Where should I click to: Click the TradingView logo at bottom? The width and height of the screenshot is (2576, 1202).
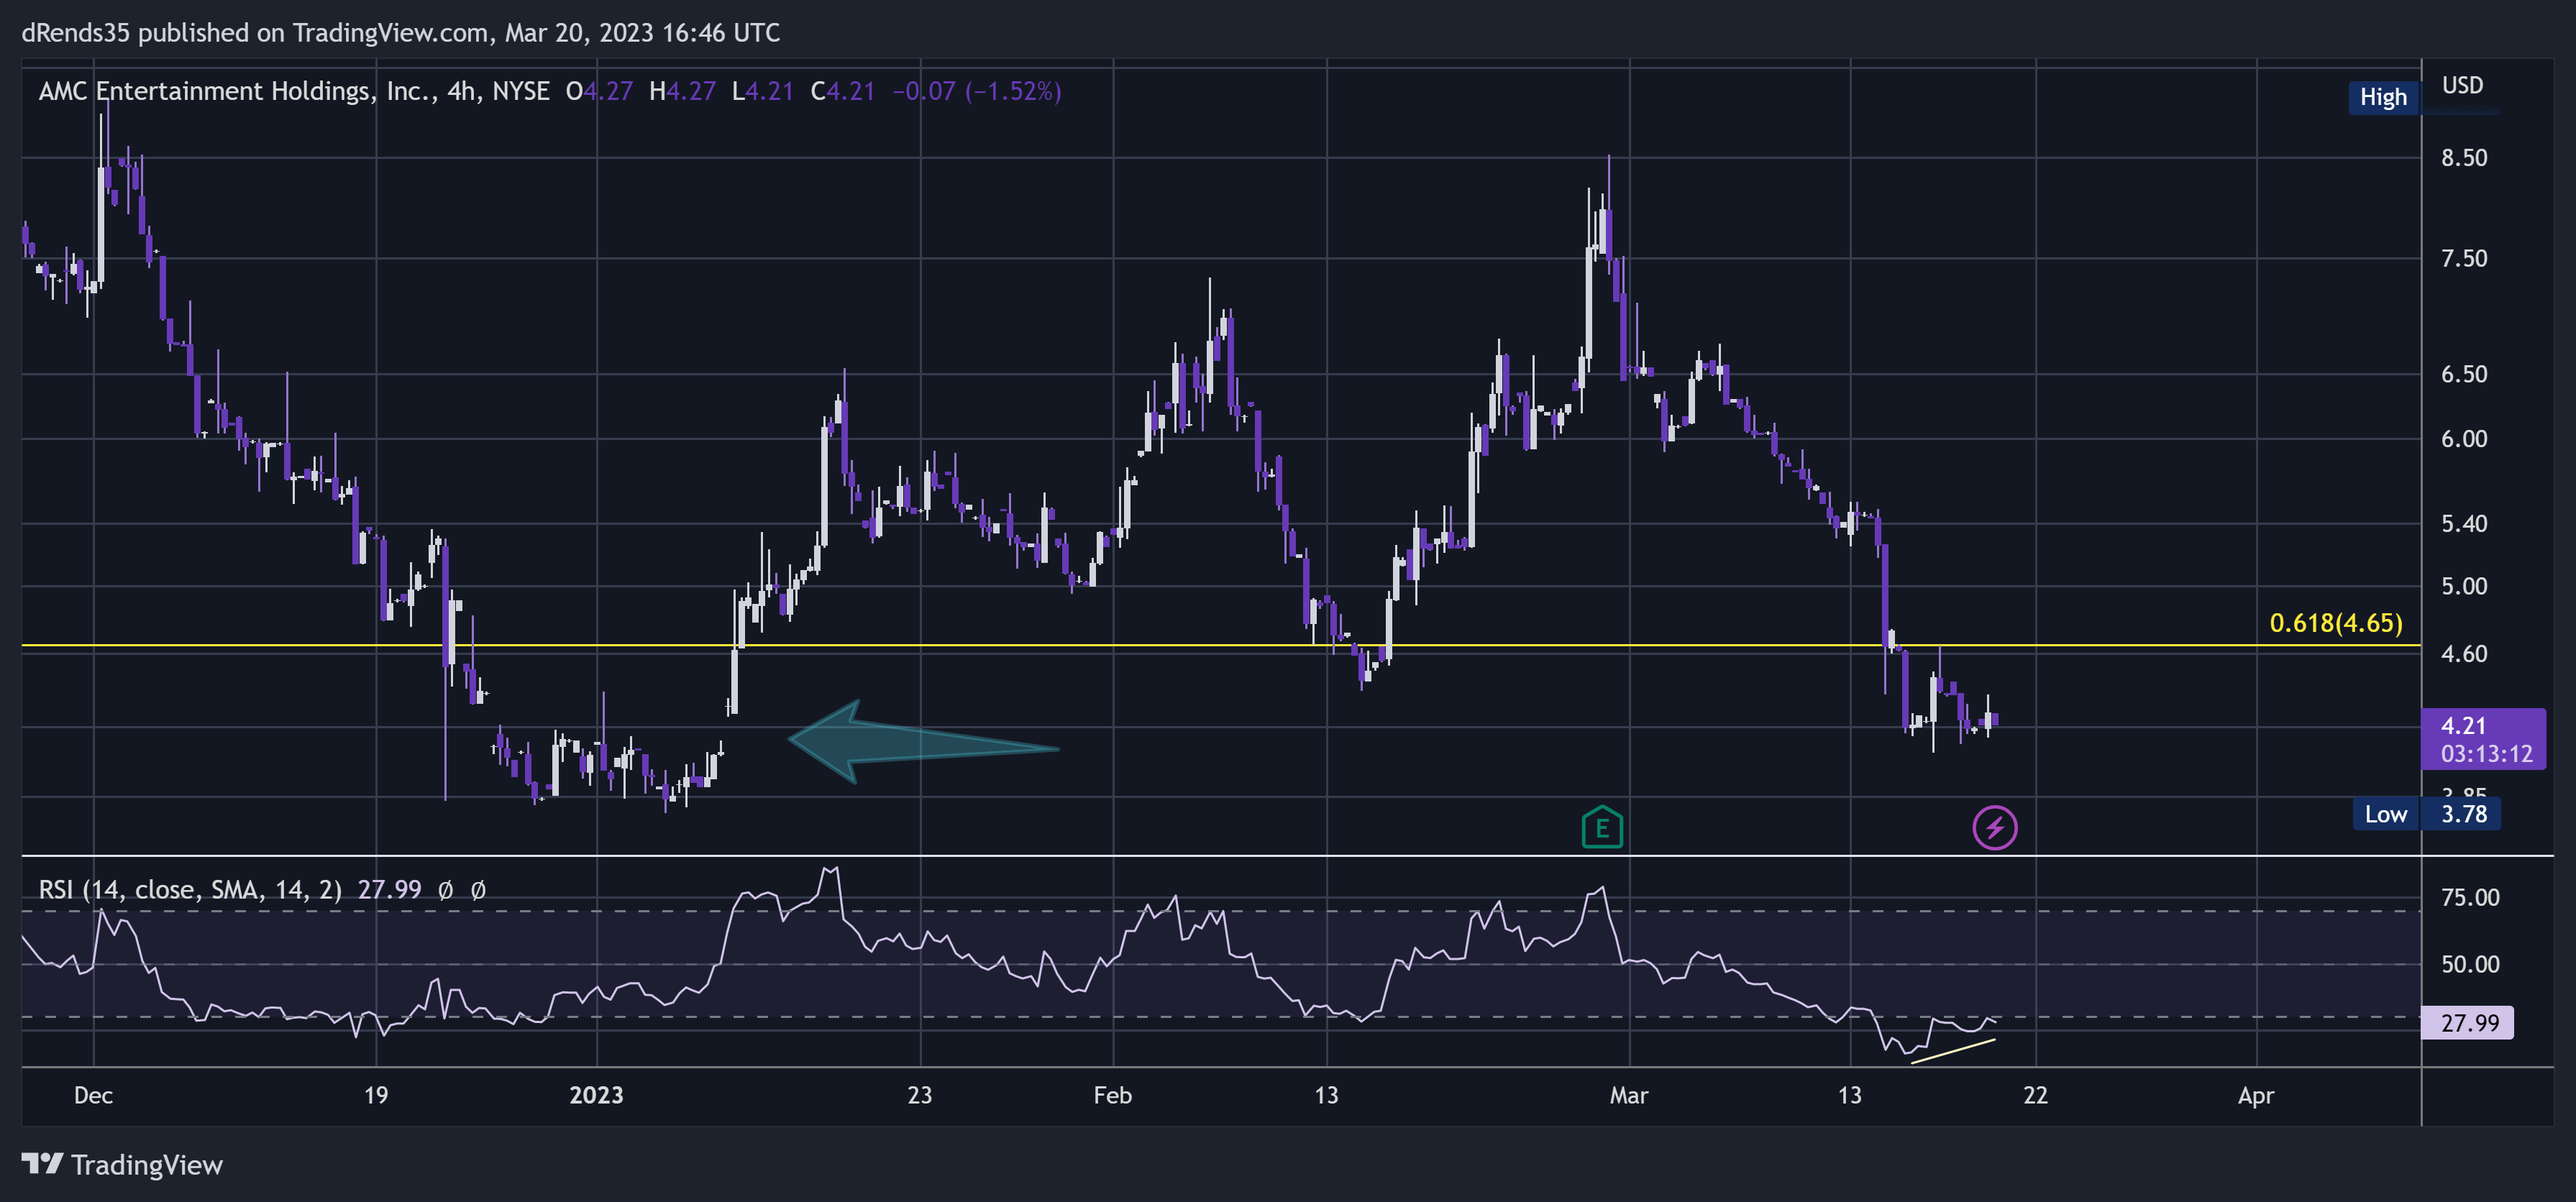coord(122,1165)
